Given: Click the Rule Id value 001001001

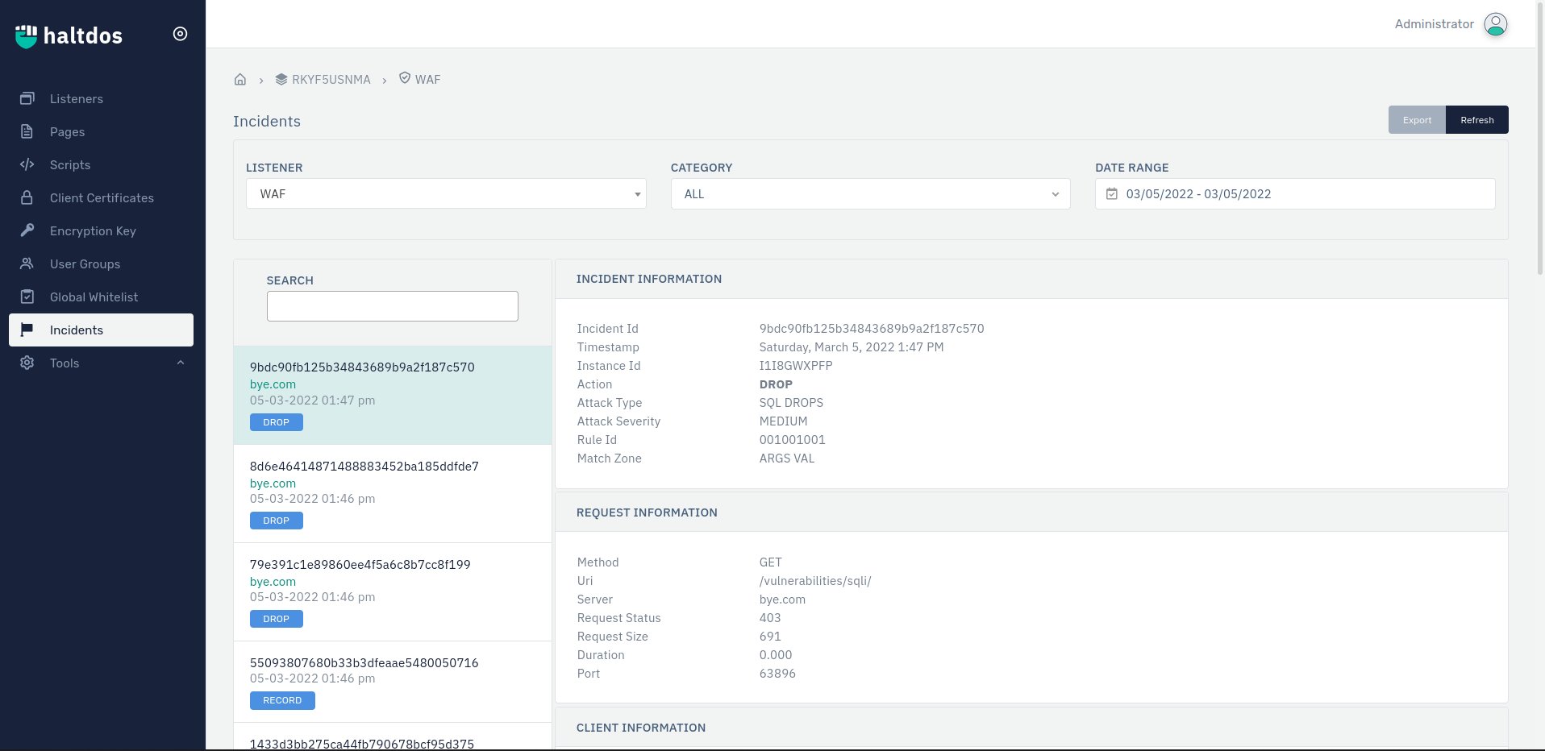Looking at the screenshot, I should (x=792, y=440).
